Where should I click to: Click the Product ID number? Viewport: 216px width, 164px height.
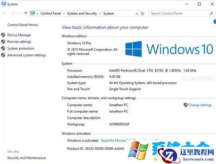click(104, 148)
